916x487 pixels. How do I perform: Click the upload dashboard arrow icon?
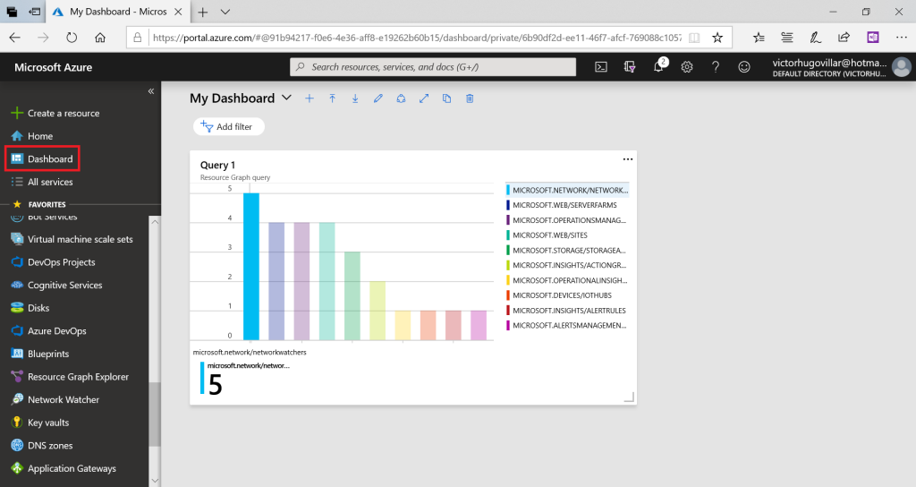333,98
